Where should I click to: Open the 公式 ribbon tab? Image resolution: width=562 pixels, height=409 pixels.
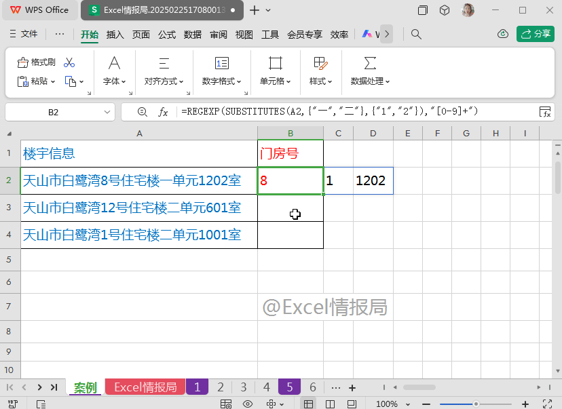(x=167, y=35)
